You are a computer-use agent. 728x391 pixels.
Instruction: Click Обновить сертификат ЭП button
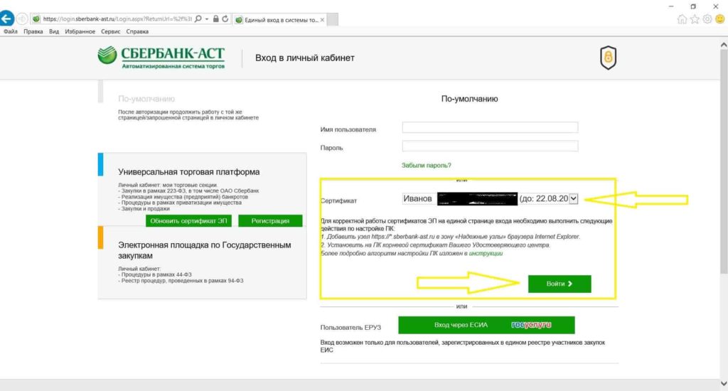(188, 221)
